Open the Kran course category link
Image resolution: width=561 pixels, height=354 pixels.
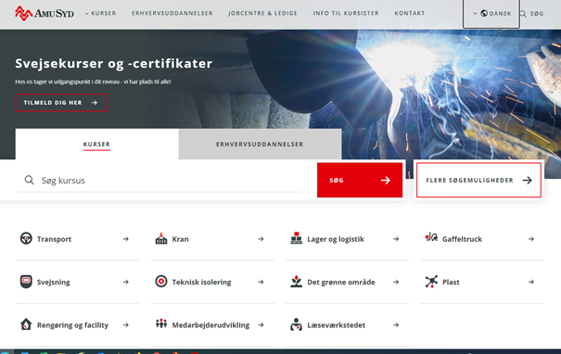[212, 239]
